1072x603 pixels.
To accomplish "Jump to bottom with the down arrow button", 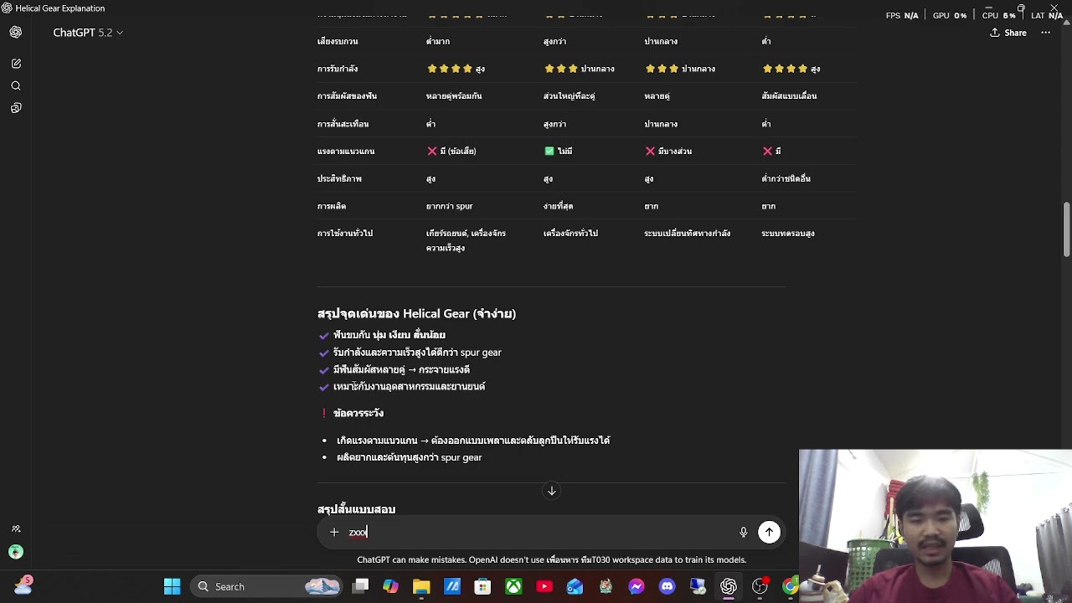I will (552, 491).
